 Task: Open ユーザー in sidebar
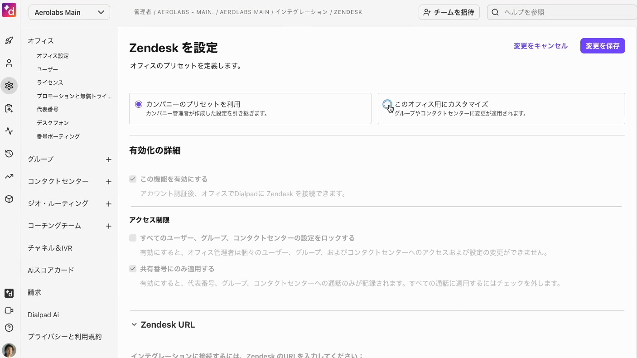(48, 69)
